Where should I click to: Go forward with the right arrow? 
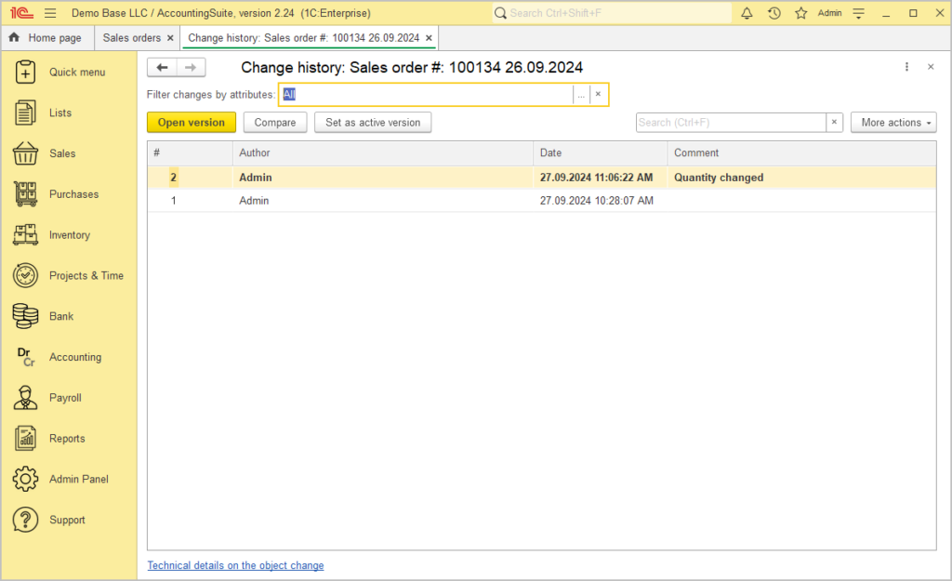click(x=191, y=67)
